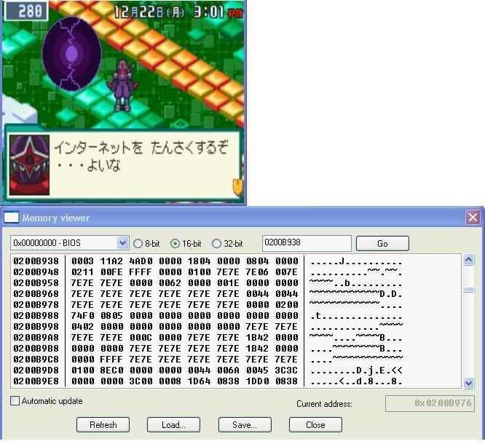Click the address field containing 0200B938
485x444 pixels.
306,243
